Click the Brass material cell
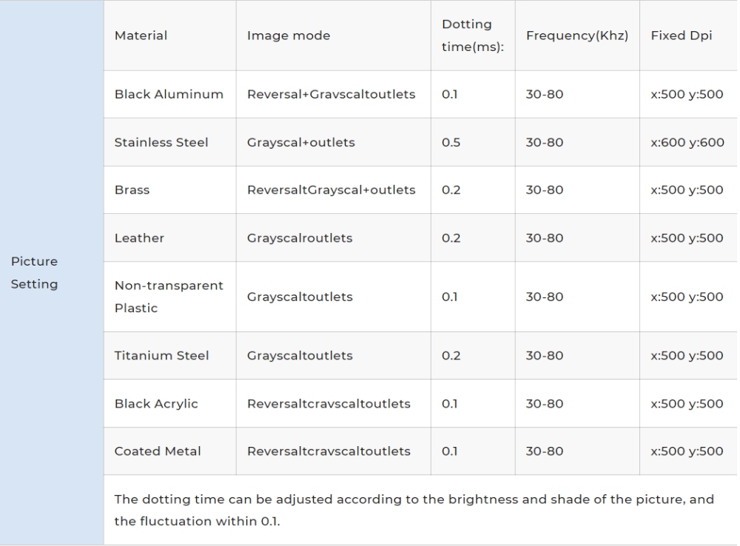Screen dimensions: 740x546 132,190
